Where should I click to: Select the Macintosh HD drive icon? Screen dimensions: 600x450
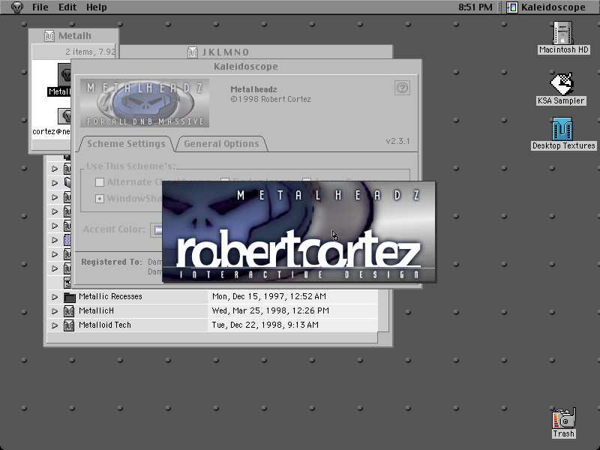563,33
